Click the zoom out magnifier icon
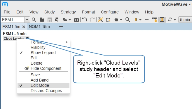This screenshot has width=192, height=109. pyautogui.click(x=128, y=20)
